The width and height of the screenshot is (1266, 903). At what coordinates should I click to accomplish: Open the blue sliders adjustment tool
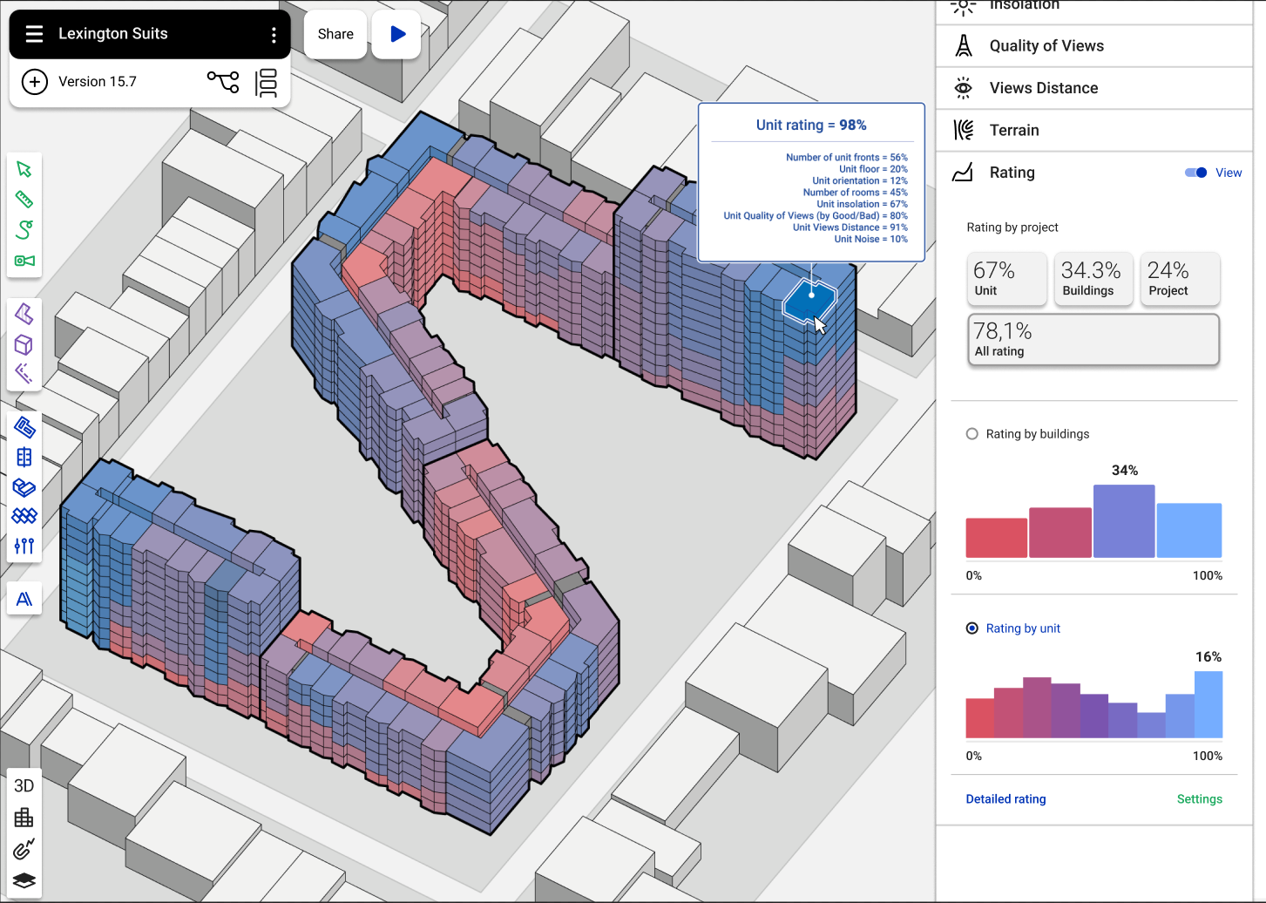(24, 546)
